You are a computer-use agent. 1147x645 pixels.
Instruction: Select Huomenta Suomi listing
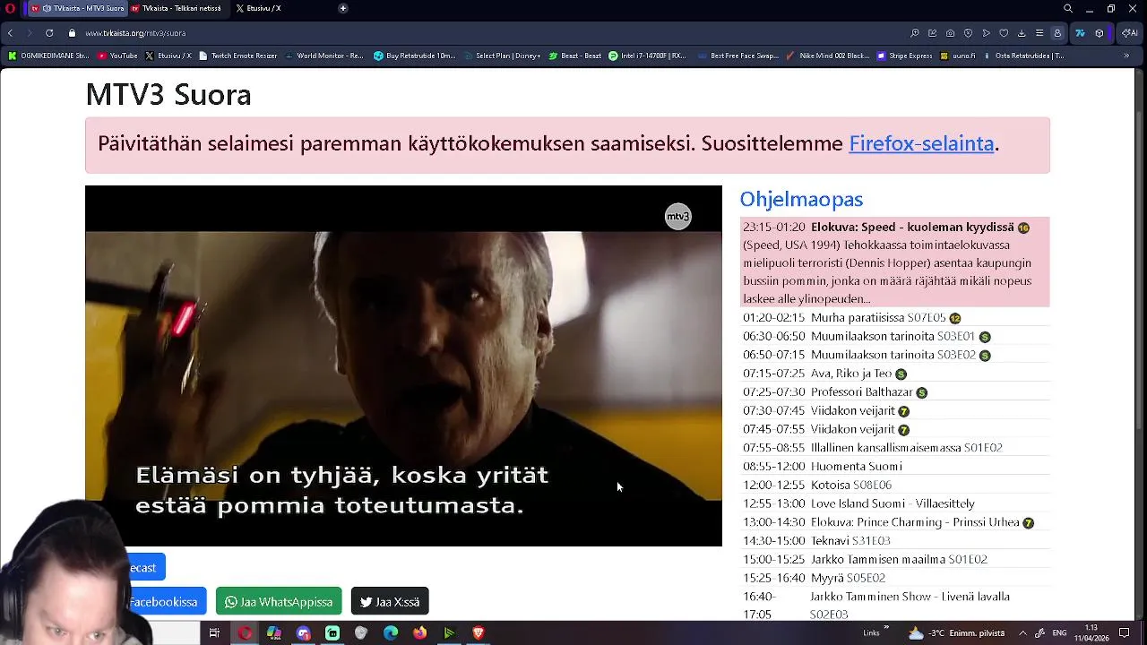coord(894,466)
